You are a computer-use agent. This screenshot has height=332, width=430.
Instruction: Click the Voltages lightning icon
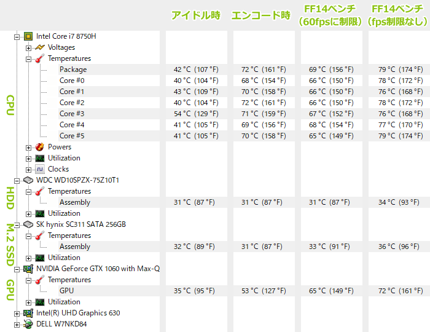coord(40,47)
